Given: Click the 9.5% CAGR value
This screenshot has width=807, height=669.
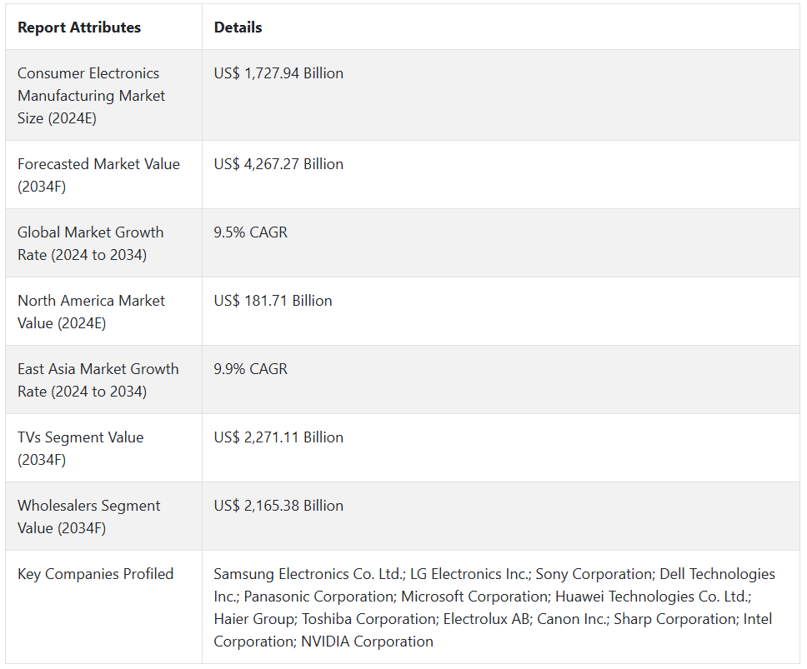Looking at the screenshot, I should [x=251, y=232].
